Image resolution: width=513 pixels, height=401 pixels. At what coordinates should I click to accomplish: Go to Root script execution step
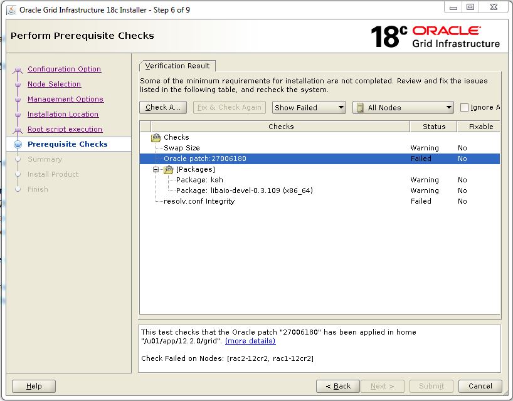coord(65,129)
